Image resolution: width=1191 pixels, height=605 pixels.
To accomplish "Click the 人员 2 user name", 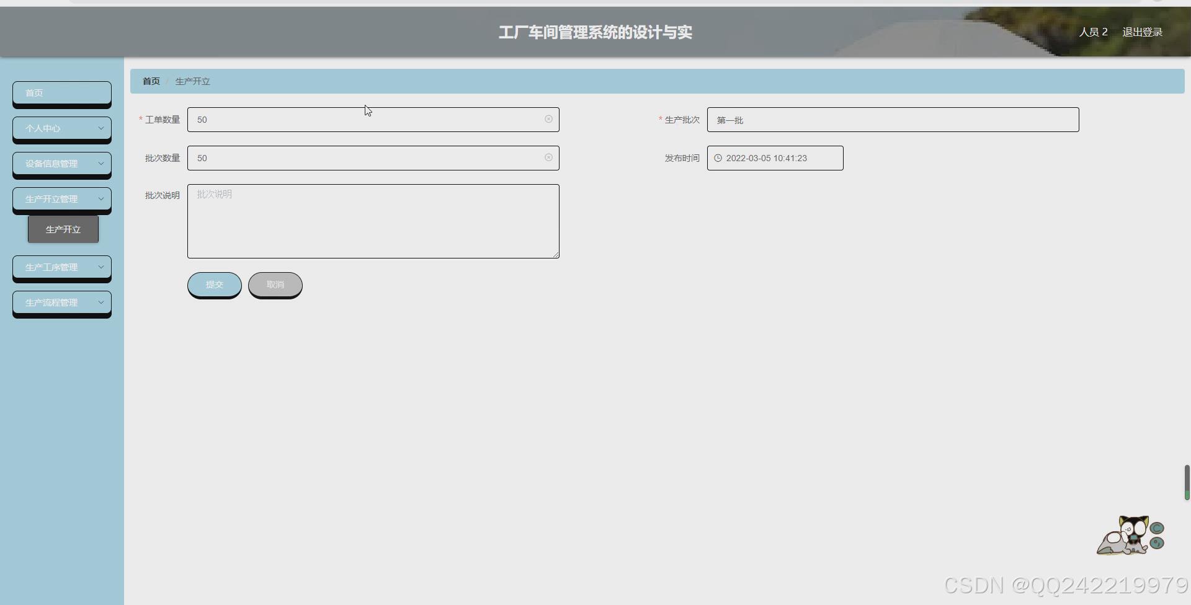I will click(x=1093, y=32).
